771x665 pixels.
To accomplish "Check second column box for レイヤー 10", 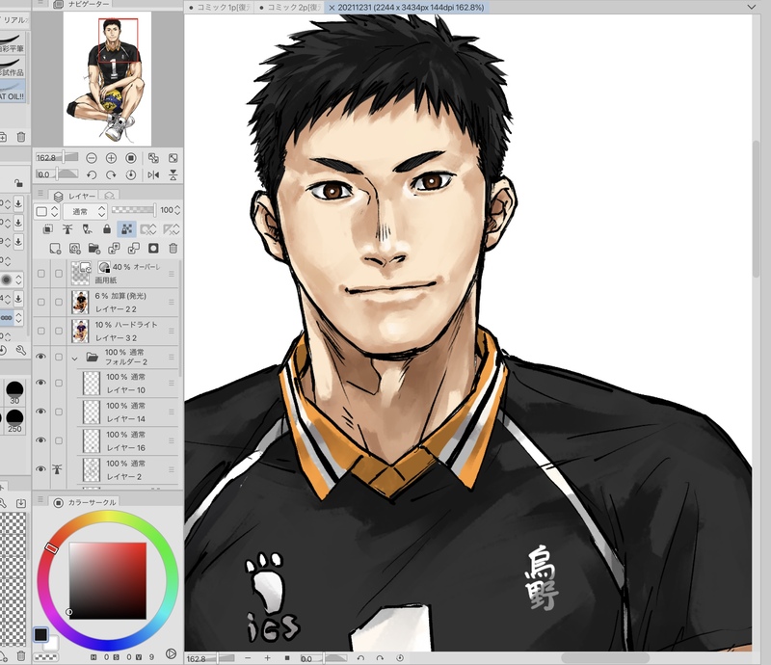I will (59, 383).
